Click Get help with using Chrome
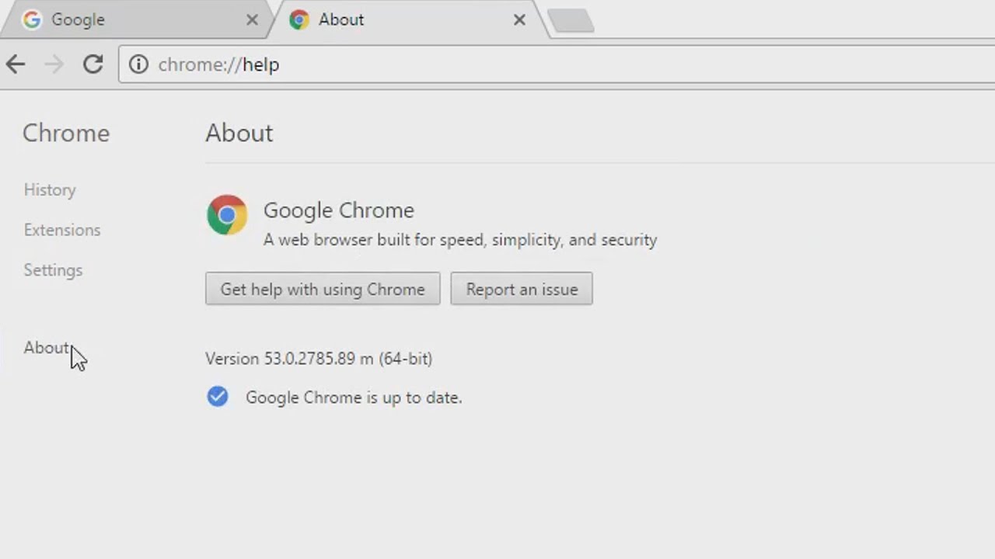This screenshot has width=995, height=559. pyautogui.click(x=323, y=289)
